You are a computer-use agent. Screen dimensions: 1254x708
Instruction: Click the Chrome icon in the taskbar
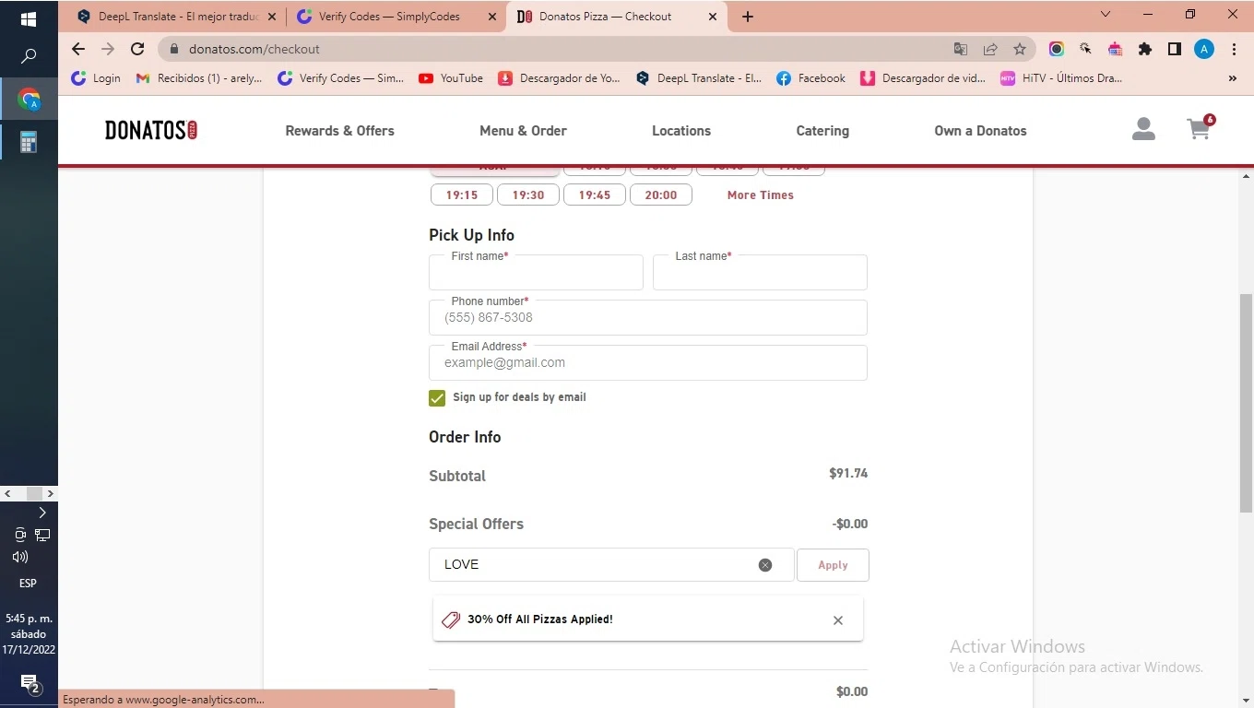29,99
